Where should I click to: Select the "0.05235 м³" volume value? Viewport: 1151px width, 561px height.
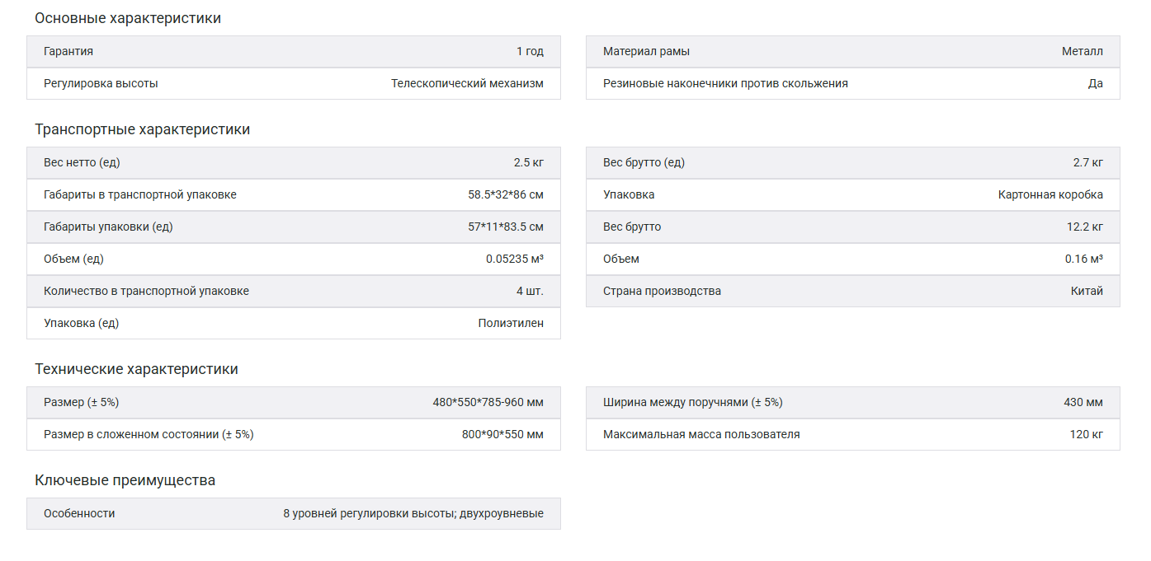coord(514,259)
